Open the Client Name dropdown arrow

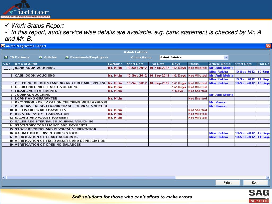tap(226, 57)
